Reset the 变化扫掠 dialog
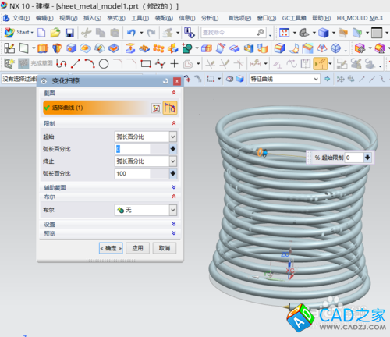The height and width of the screenshot is (337, 390). pyautogui.click(x=165, y=81)
